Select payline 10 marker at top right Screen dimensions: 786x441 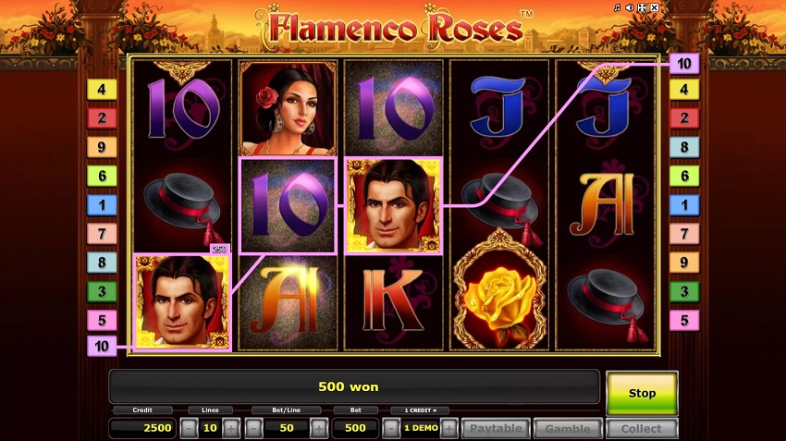(x=684, y=64)
